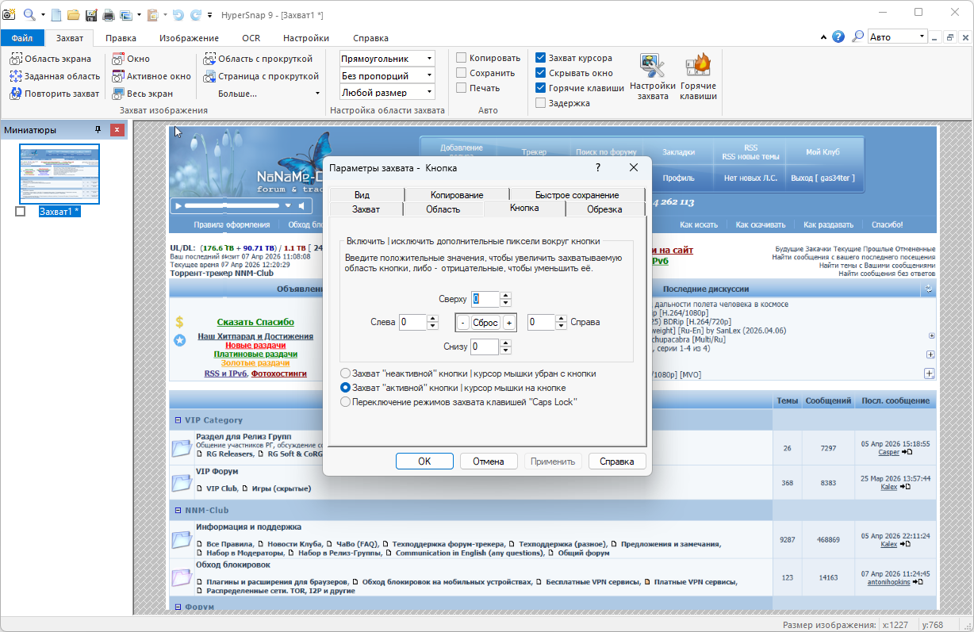The width and height of the screenshot is (974, 632).
Task: Click 'Отмена' to cancel dialog
Action: pyautogui.click(x=489, y=462)
